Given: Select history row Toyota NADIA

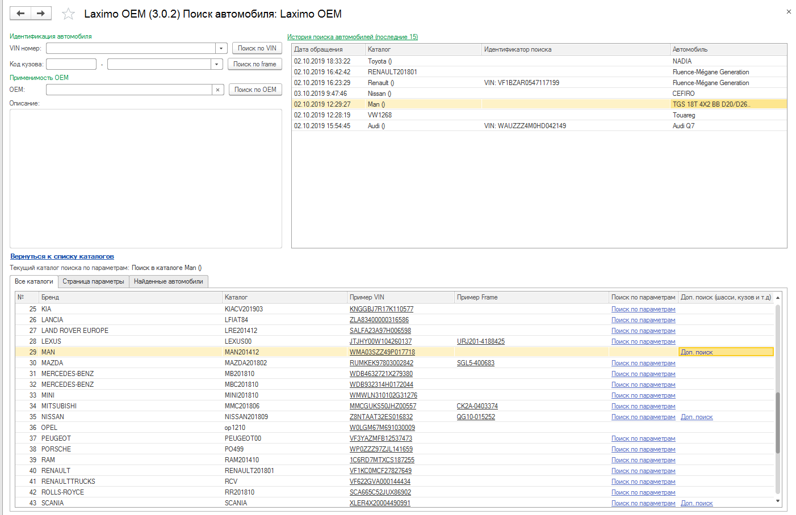Looking at the screenshot, I should pos(539,61).
